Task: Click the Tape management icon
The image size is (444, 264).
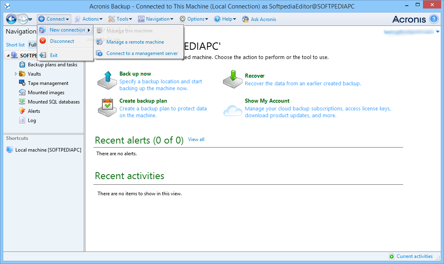Action: click(22, 83)
